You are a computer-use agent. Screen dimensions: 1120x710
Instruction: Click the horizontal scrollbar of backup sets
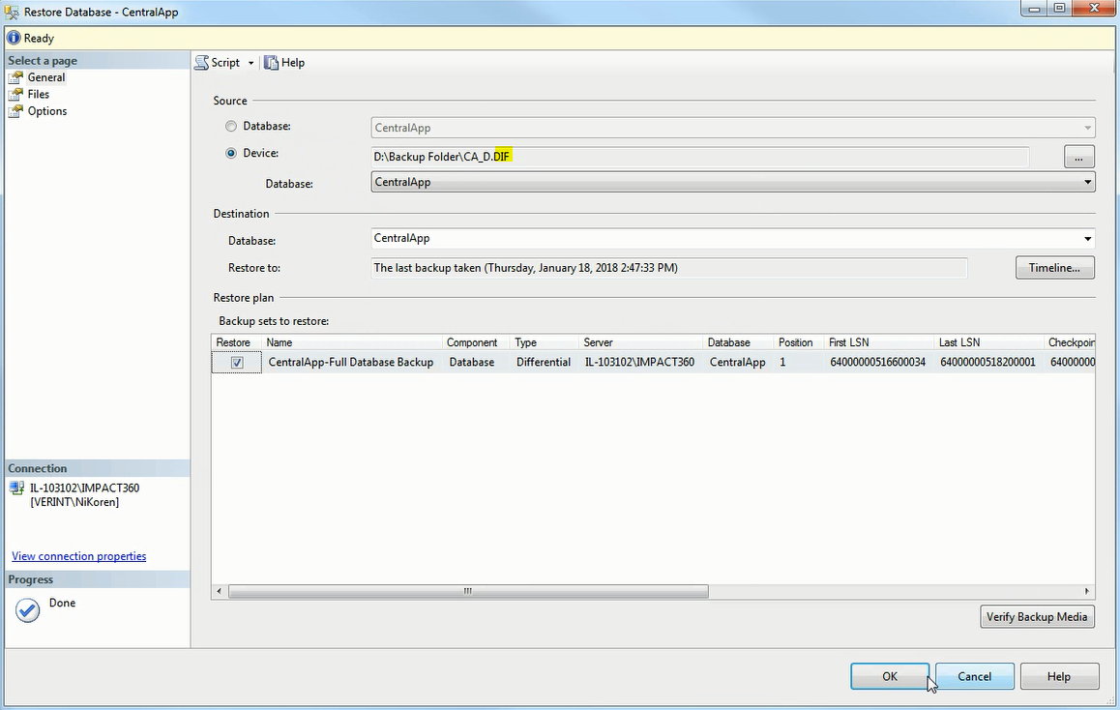pyautogui.click(x=468, y=591)
